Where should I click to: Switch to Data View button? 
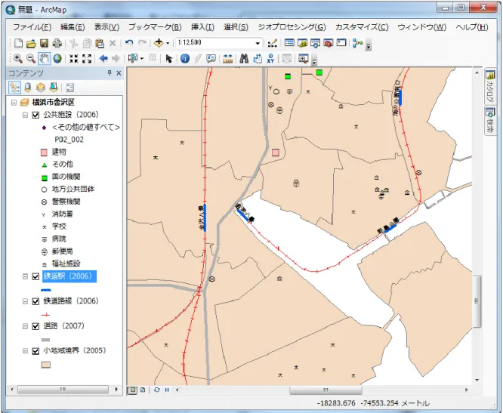pyautogui.click(x=132, y=390)
